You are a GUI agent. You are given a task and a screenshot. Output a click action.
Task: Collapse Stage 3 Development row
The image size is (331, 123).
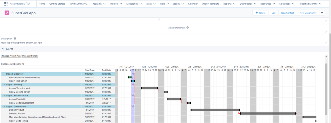(x=4, y=107)
